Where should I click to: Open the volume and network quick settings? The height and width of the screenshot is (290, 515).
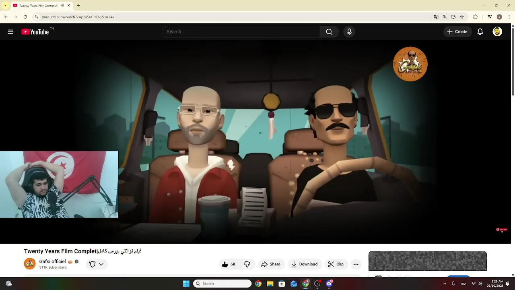click(x=477, y=284)
